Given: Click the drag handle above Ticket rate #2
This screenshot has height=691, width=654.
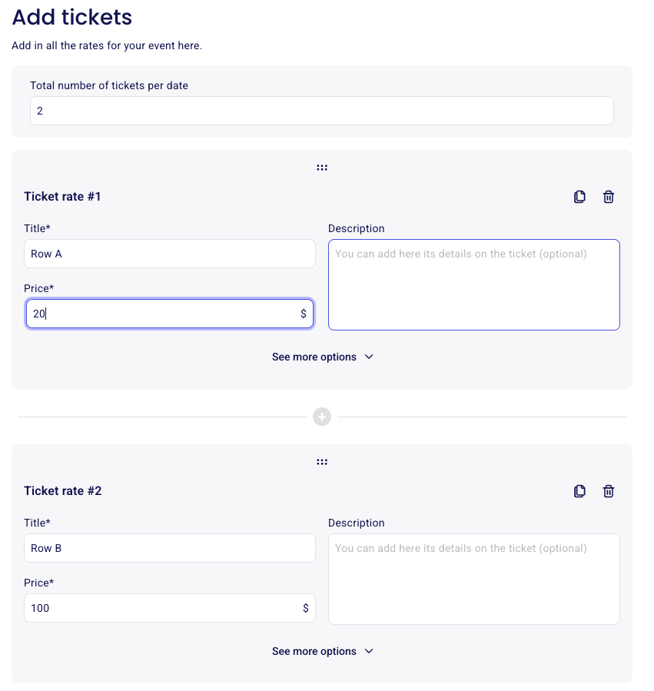Looking at the screenshot, I should point(322,462).
